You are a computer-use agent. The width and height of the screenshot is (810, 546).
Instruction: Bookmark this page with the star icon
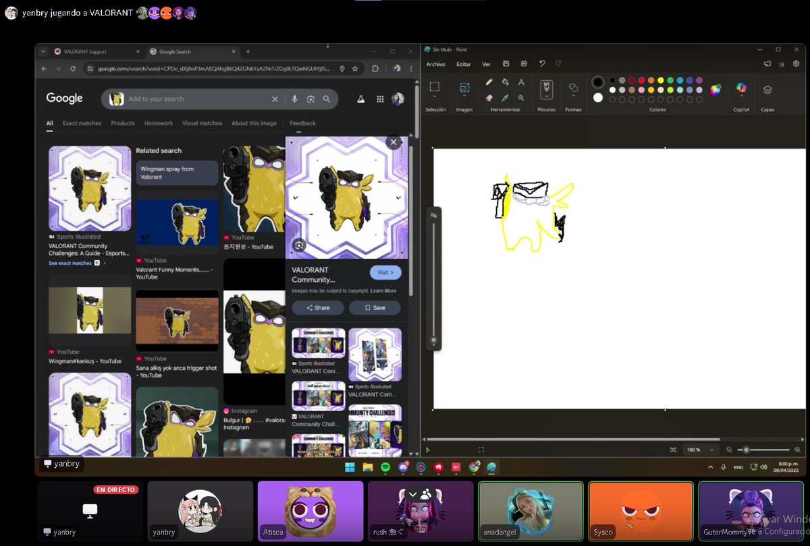click(355, 69)
